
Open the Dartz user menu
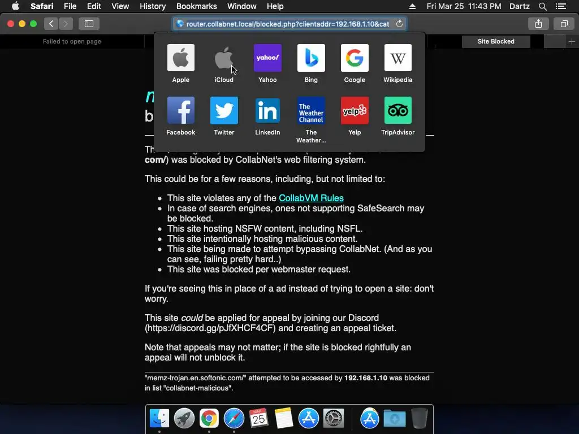point(519,6)
